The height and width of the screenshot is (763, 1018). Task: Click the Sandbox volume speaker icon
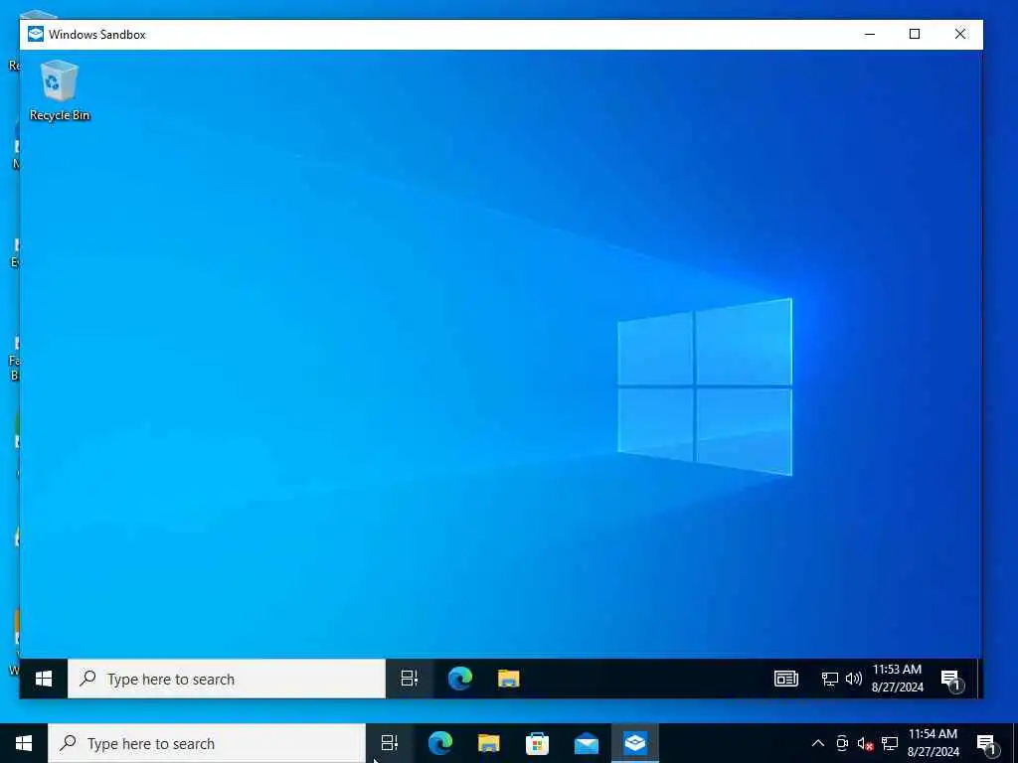coord(853,679)
